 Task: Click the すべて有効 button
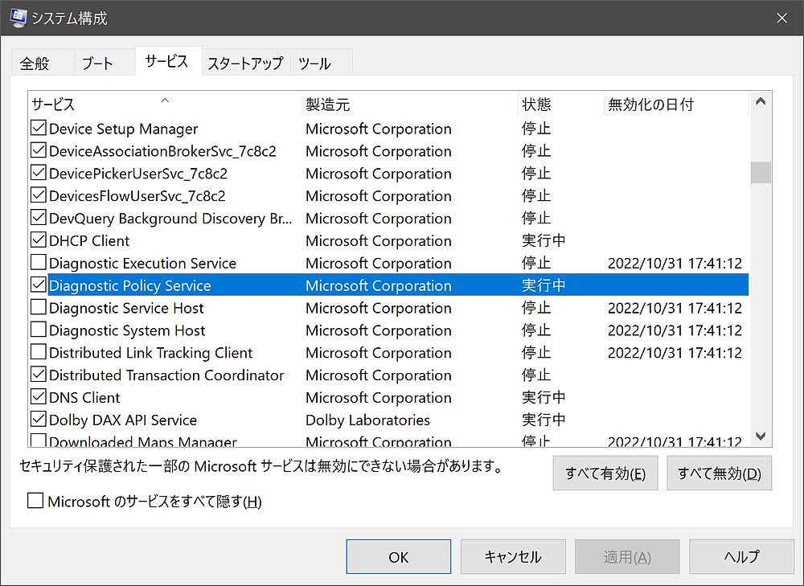[x=605, y=473]
